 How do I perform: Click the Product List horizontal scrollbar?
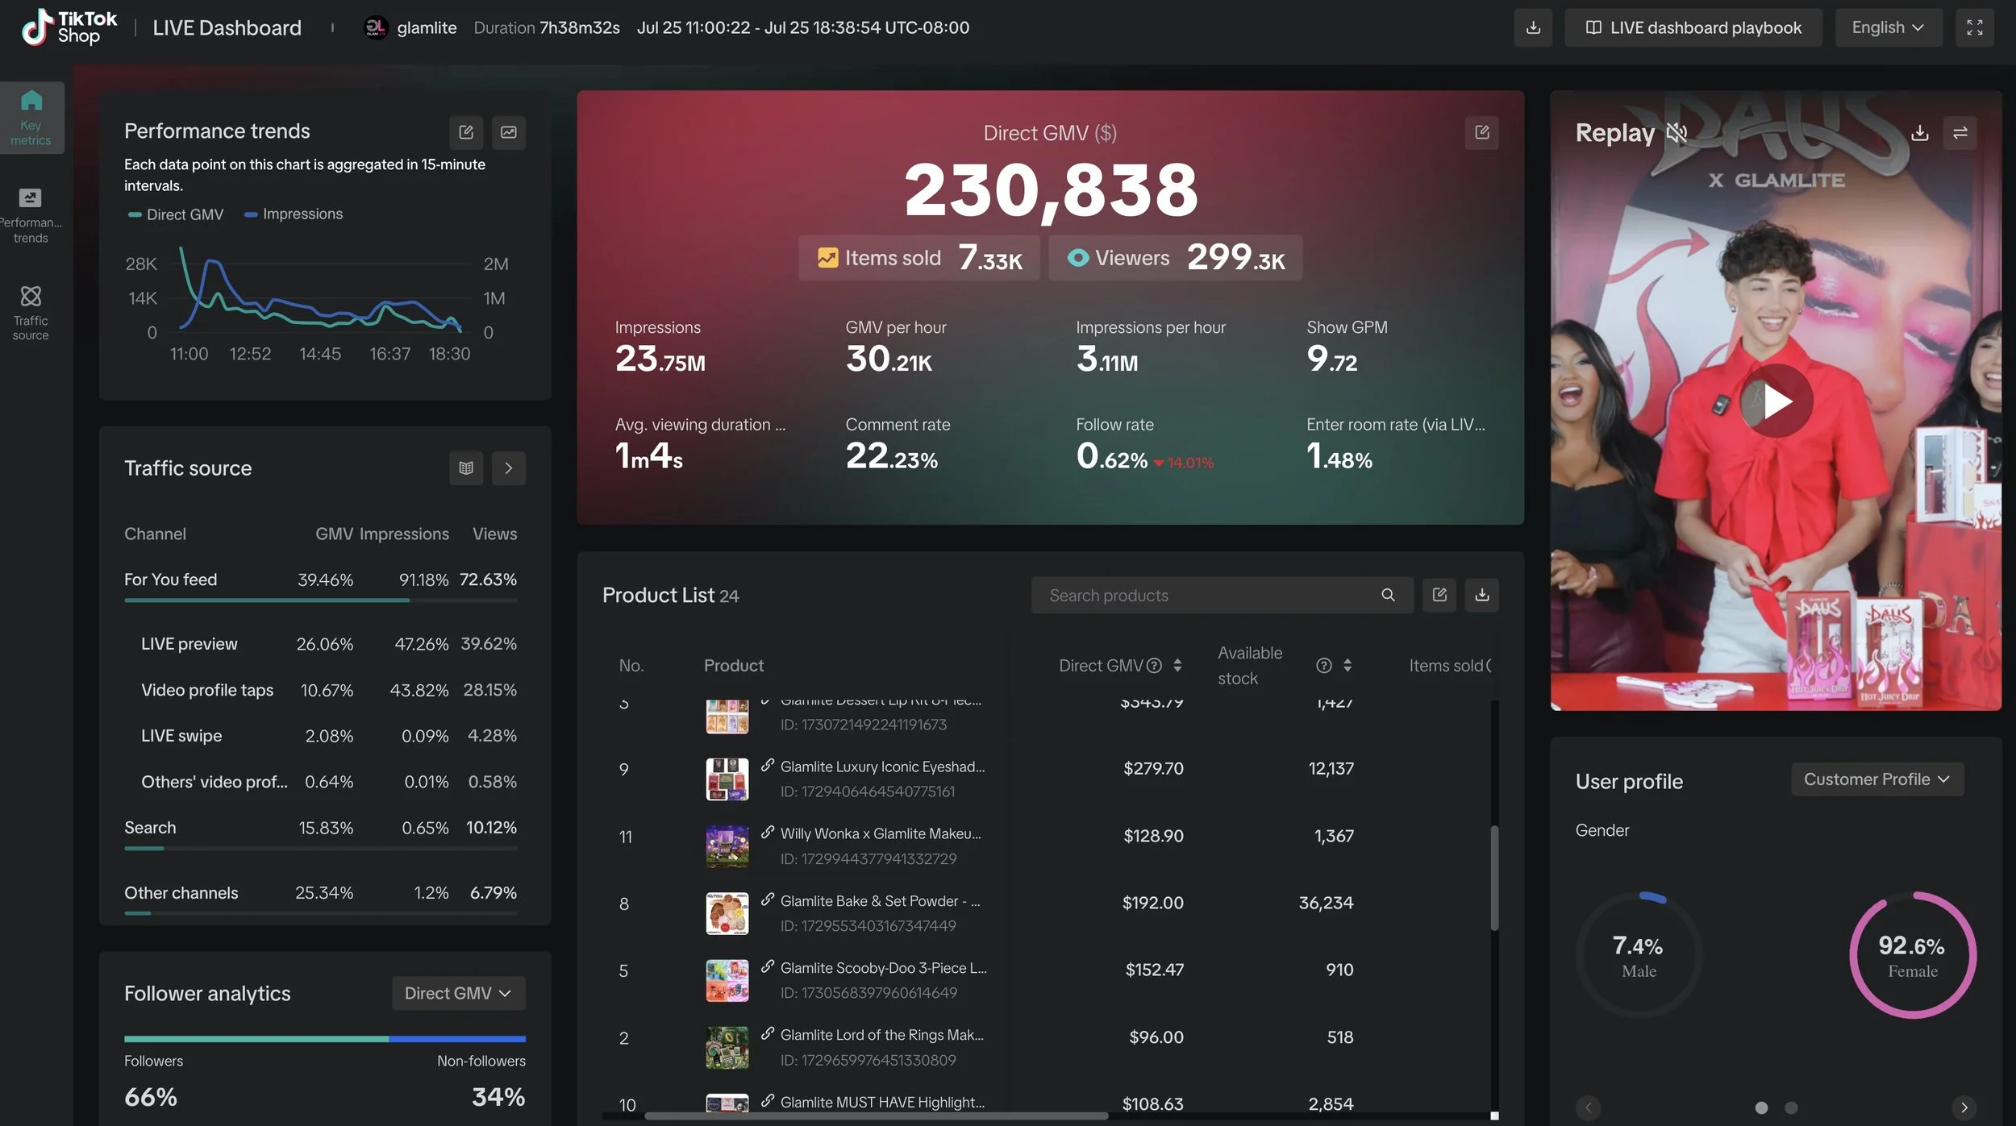click(x=877, y=1116)
